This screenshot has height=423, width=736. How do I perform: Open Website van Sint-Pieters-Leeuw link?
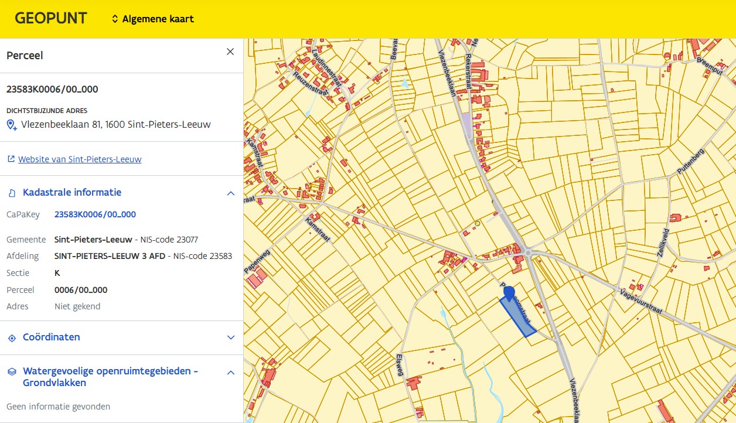click(x=80, y=159)
